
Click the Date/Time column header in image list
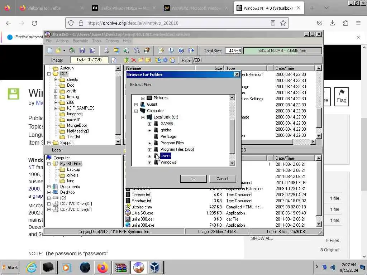pyautogui.click(x=294, y=68)
